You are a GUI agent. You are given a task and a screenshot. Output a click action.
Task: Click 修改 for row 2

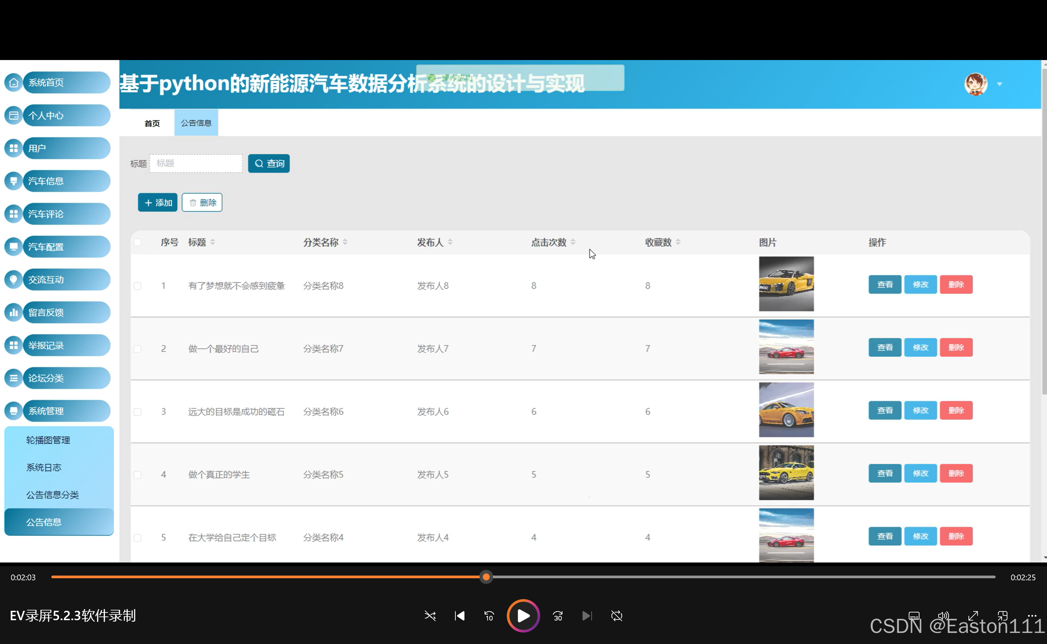click(920, 347)
